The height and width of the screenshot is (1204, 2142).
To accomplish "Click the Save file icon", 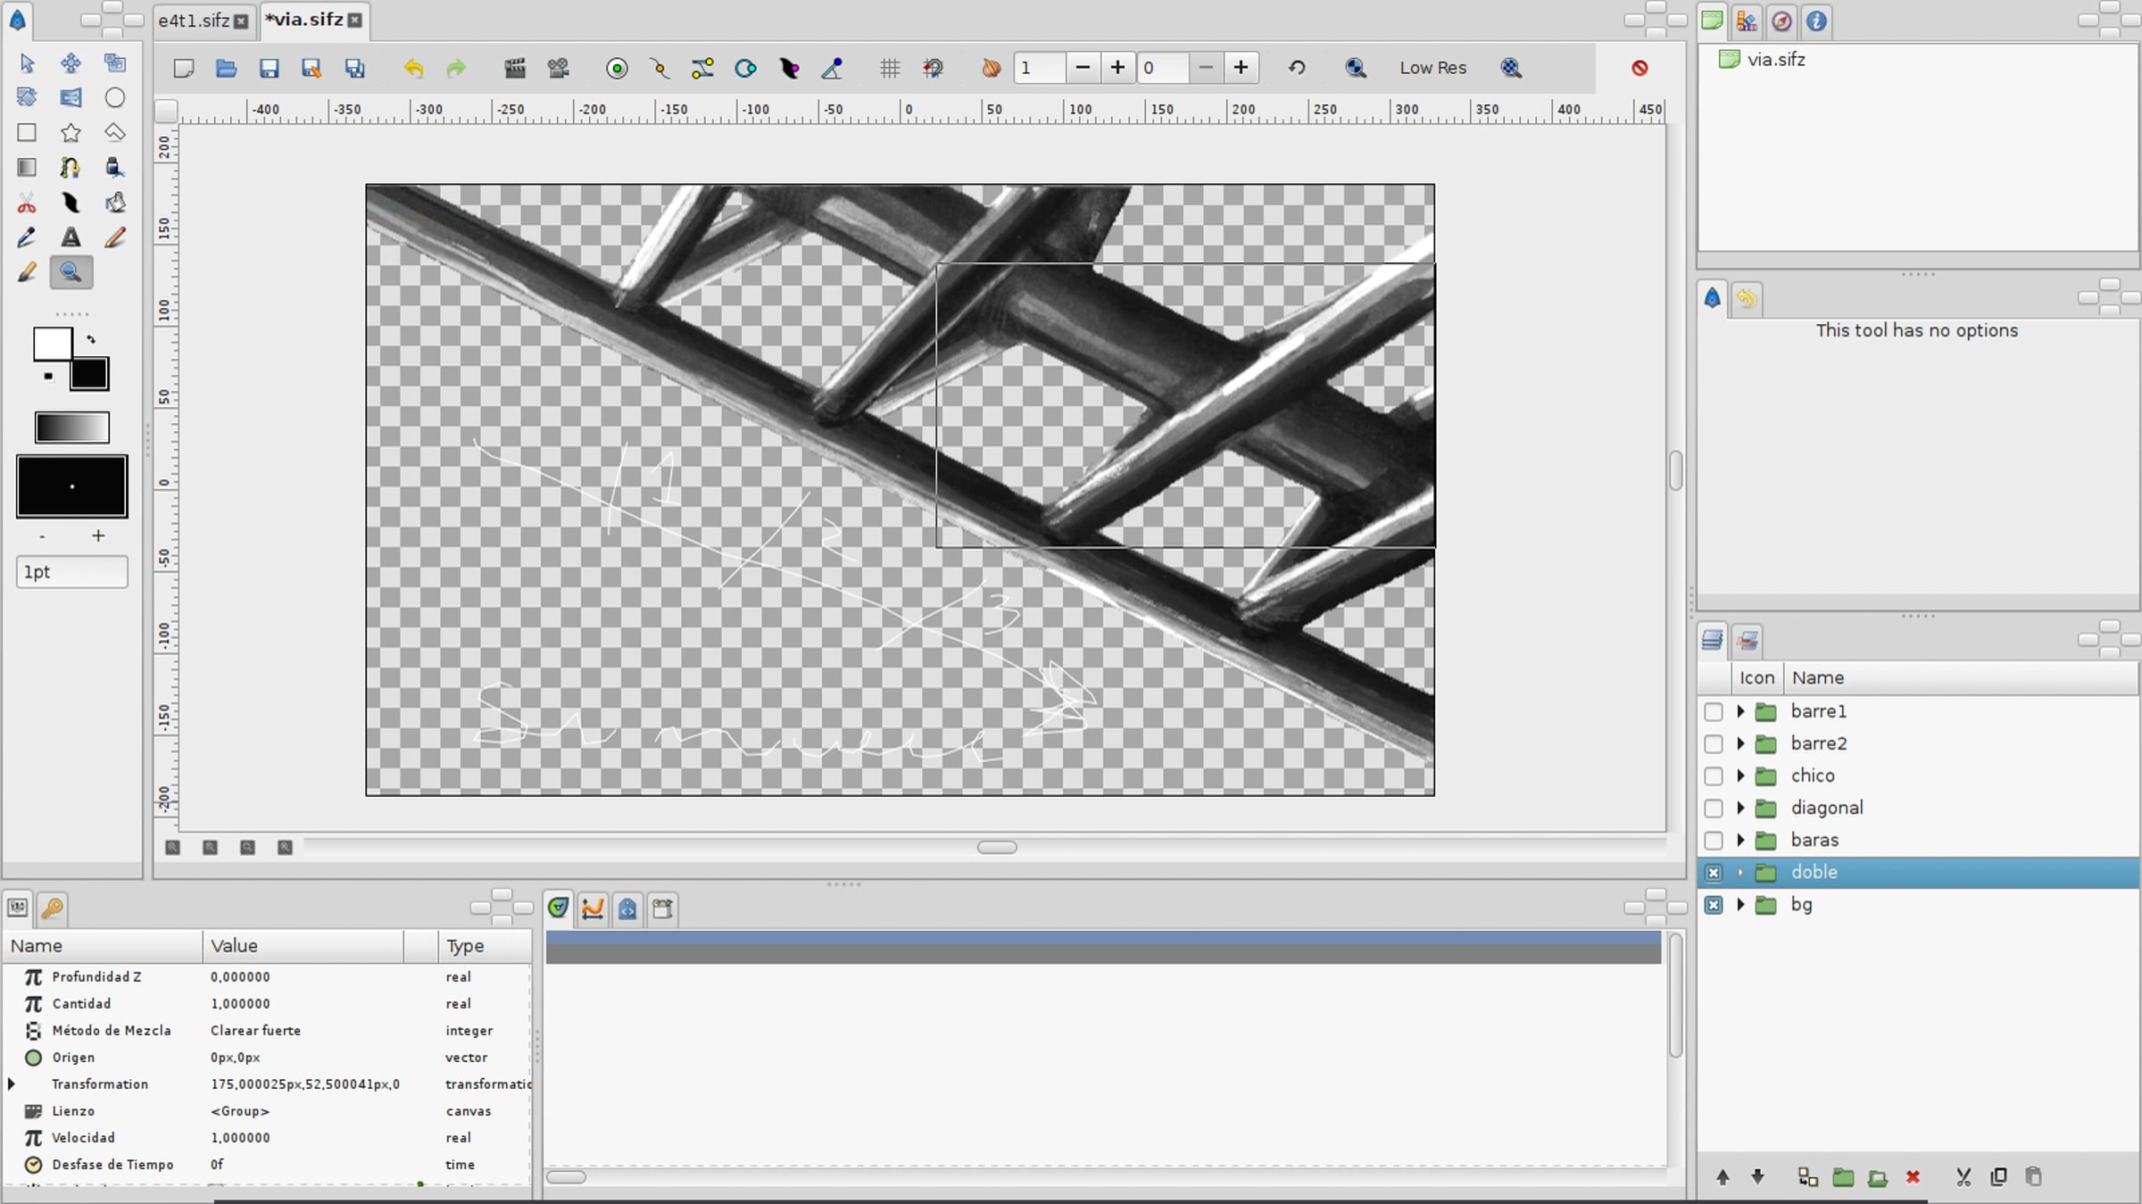I will point(269,68).
